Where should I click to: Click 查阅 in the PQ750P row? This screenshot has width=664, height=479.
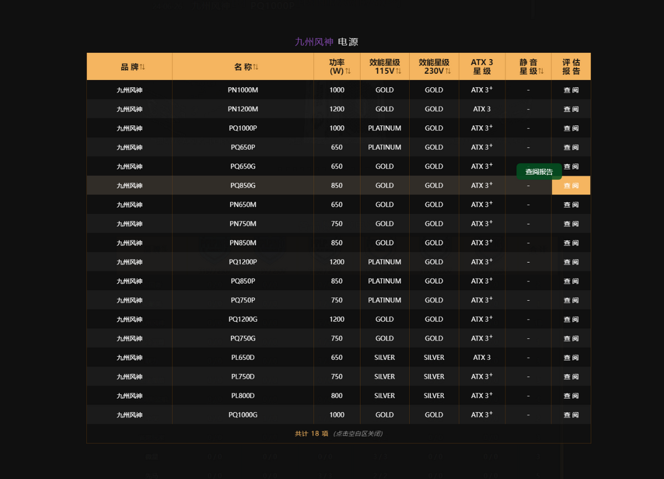[x=571, y=300]
